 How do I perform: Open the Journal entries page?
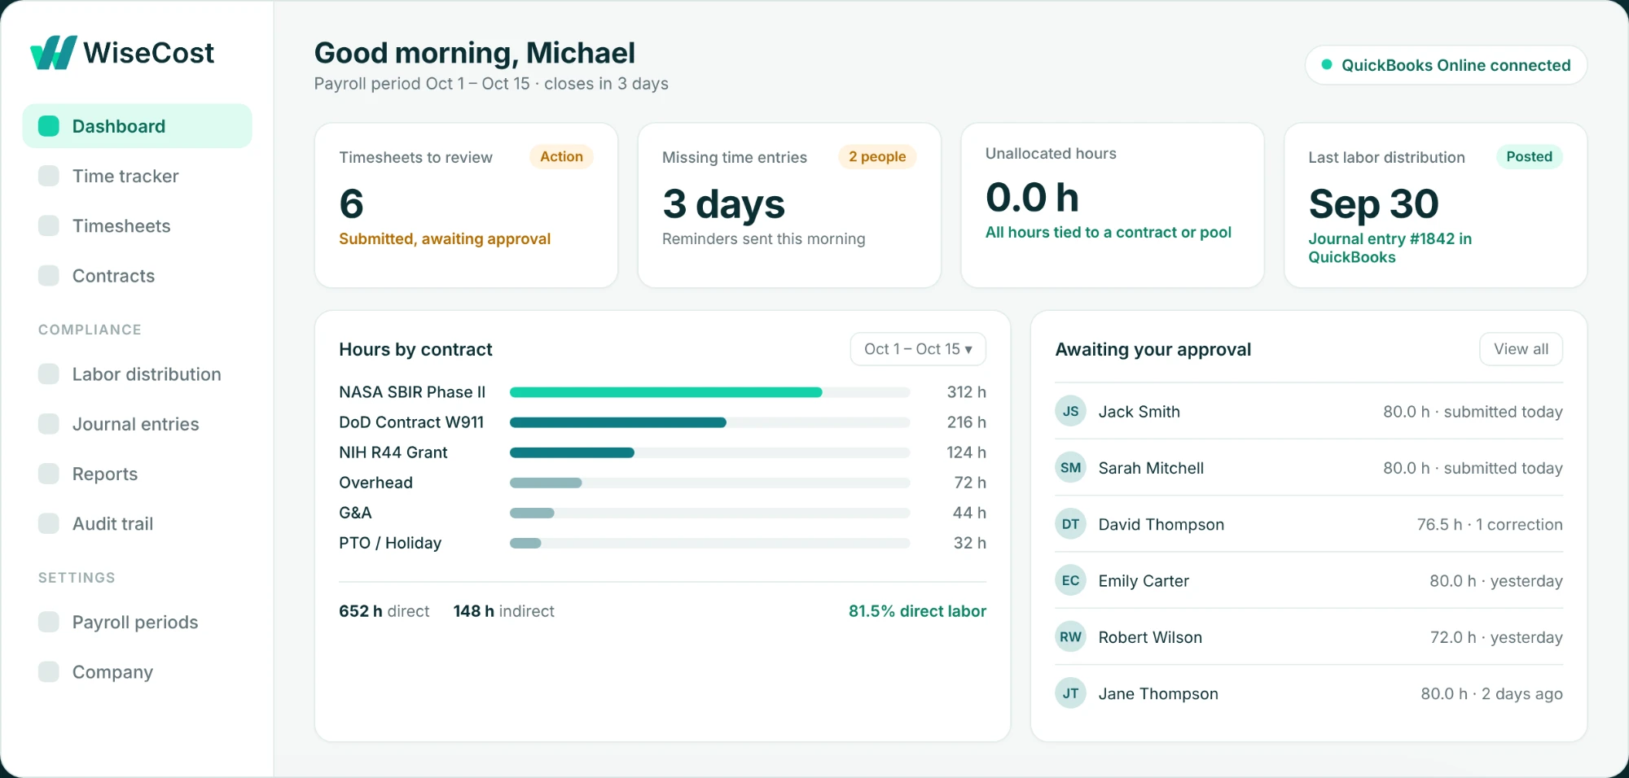pyautogui.click(x=137, y=424)
